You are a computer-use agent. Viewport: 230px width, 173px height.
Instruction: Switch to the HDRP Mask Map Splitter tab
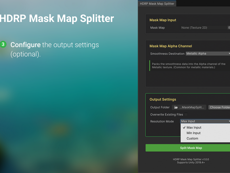157,3
